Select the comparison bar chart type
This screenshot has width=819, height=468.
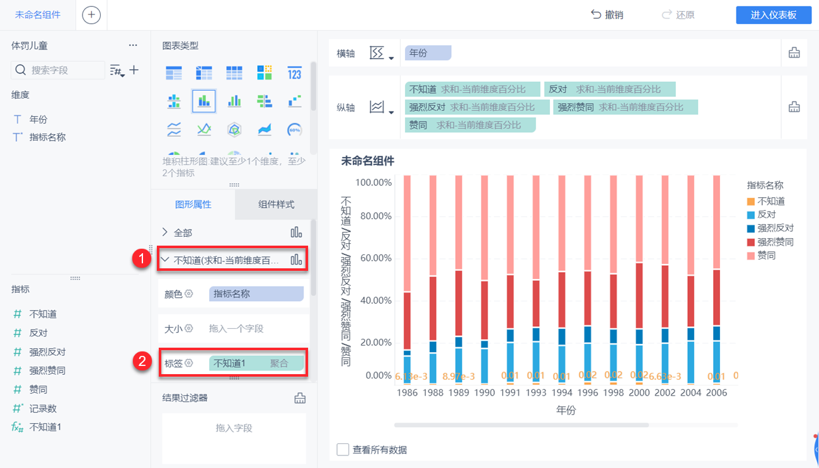click(x=265, y=101)
